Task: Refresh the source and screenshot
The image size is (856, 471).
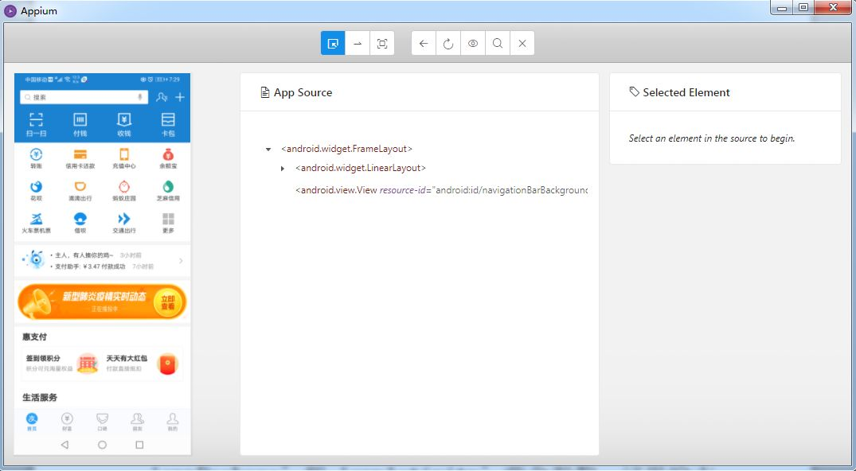Action: click(x=448, y=44)
